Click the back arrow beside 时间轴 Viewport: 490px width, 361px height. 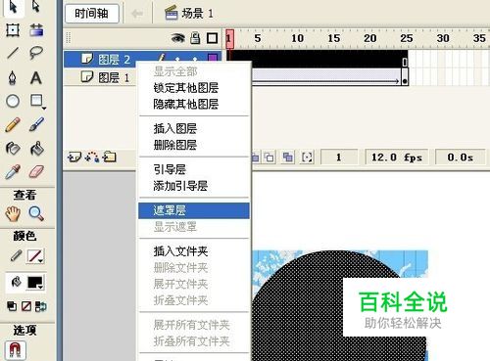pyautogui.click(x=137, y=14)
